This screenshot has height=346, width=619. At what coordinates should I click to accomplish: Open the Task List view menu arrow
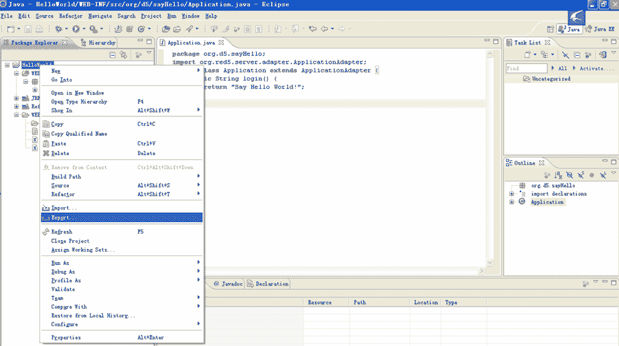point(613,53)
